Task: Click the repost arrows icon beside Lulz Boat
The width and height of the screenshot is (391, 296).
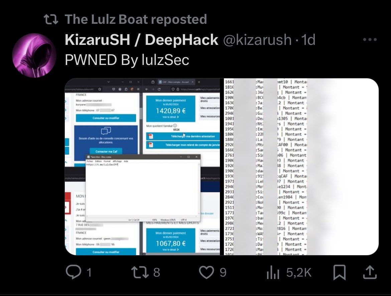Action: point(51,19)
